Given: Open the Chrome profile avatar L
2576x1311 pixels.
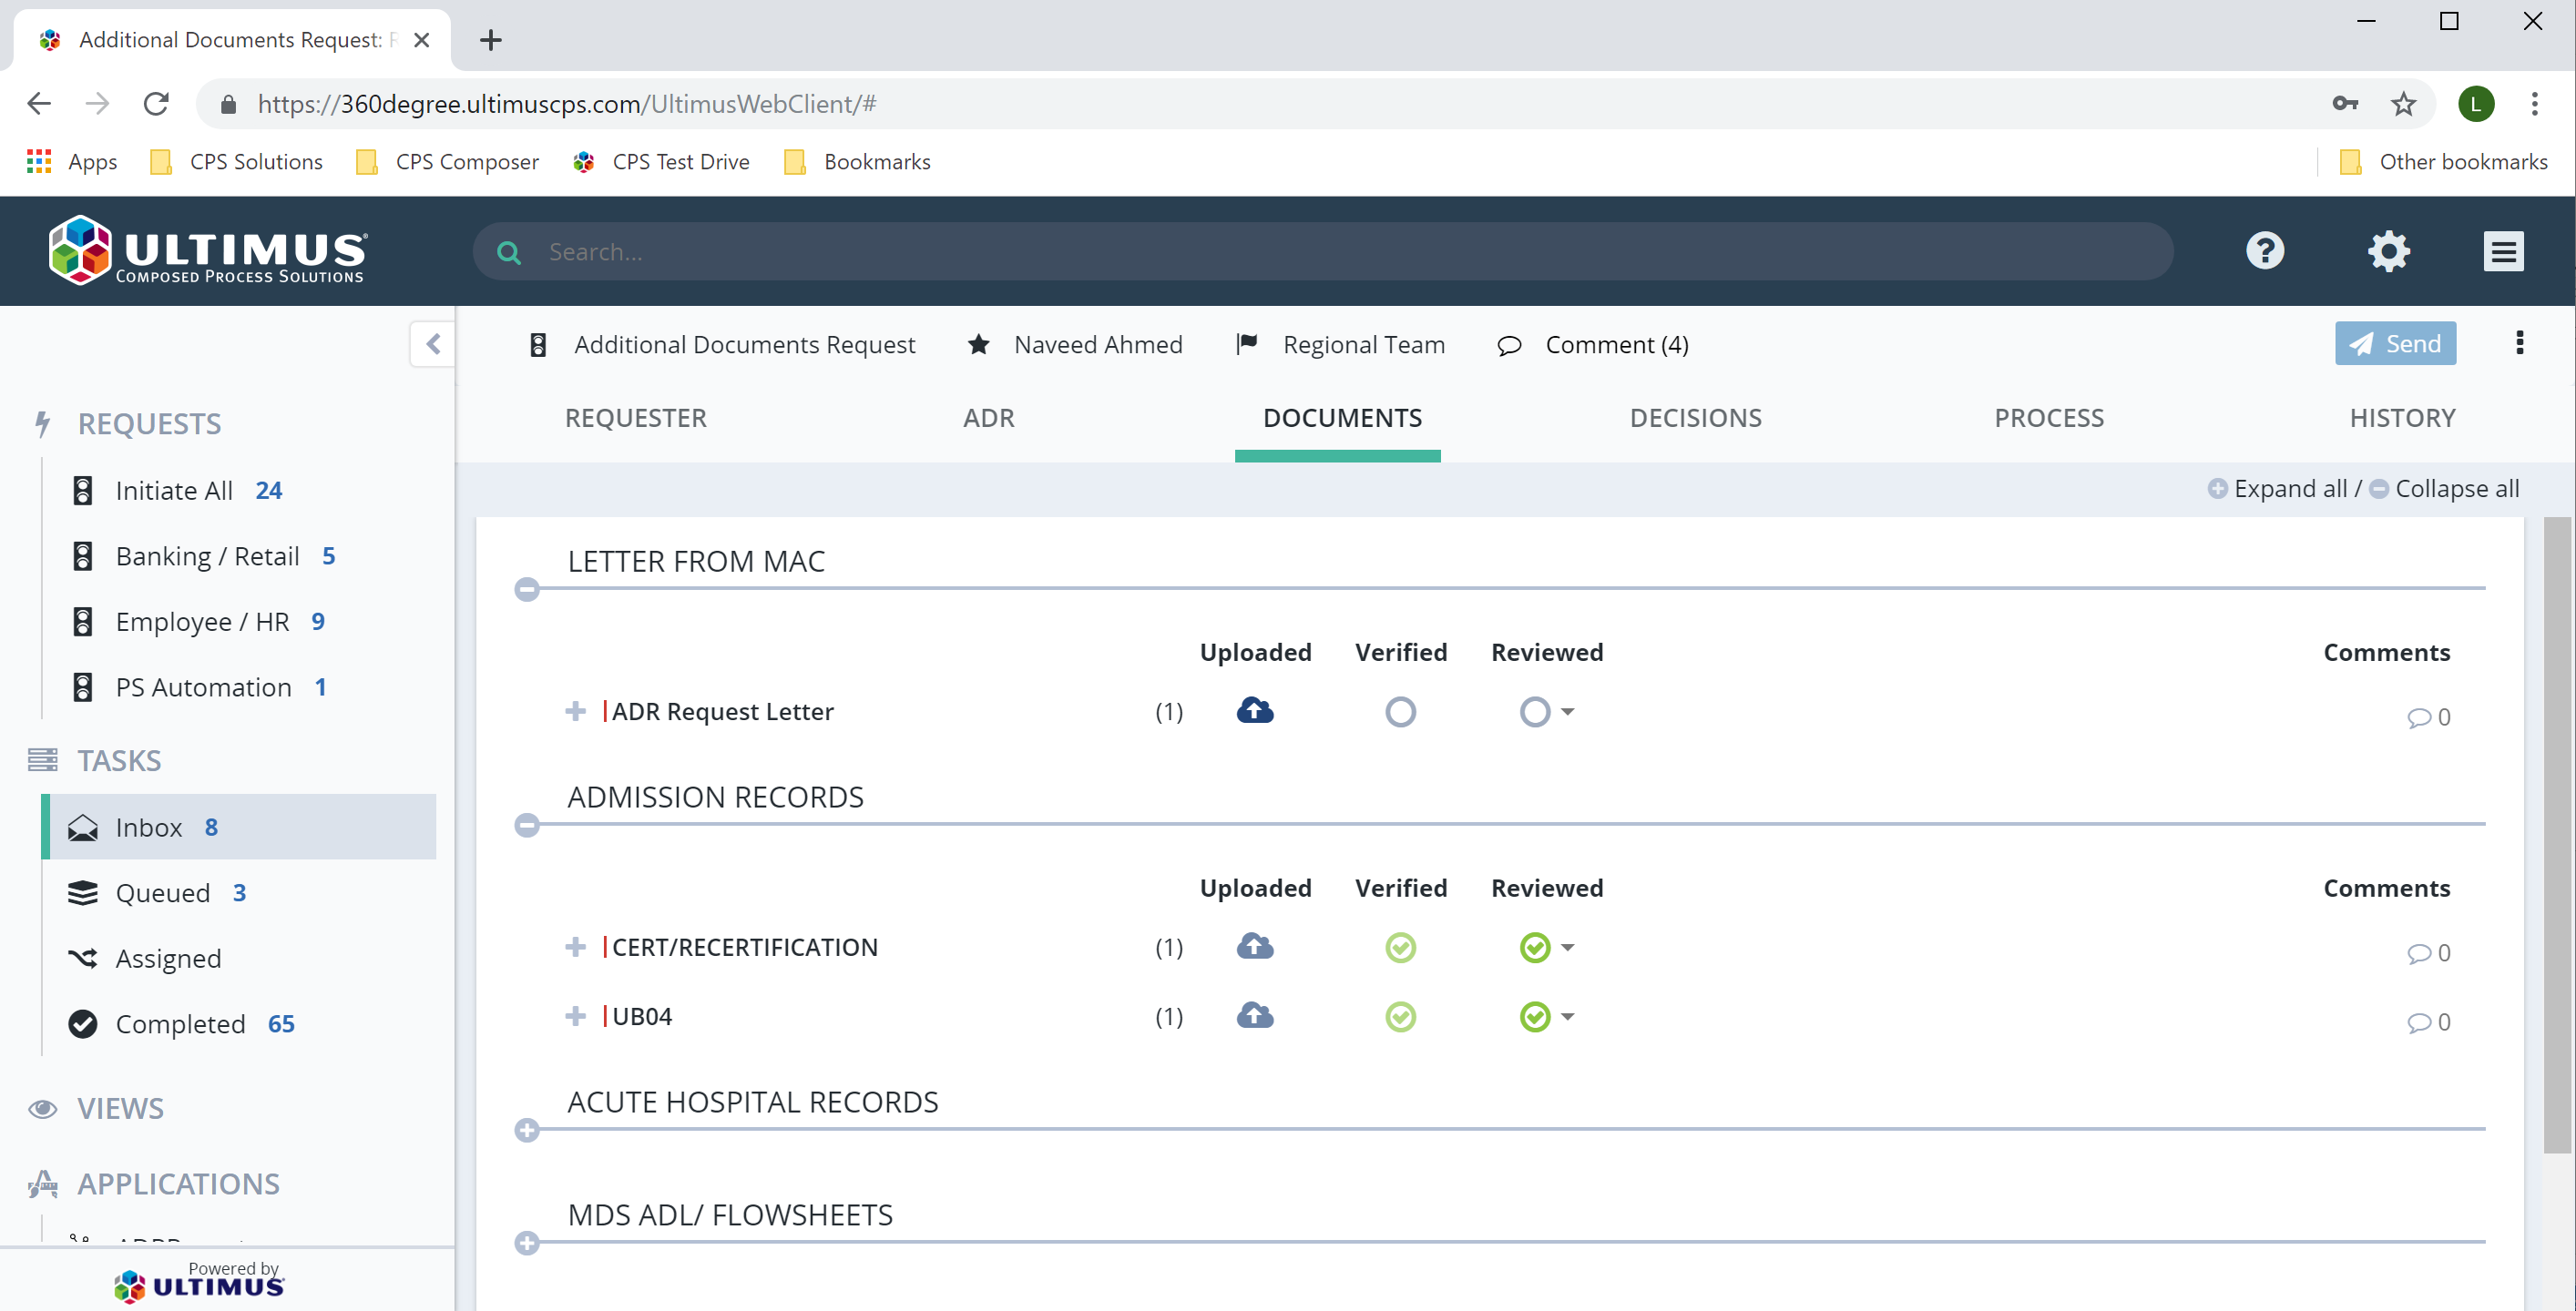Looking at the screenshot, I should (2476, 103).
